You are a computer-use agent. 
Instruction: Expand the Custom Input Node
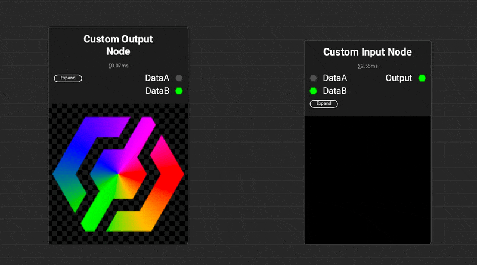pos(324,104)
